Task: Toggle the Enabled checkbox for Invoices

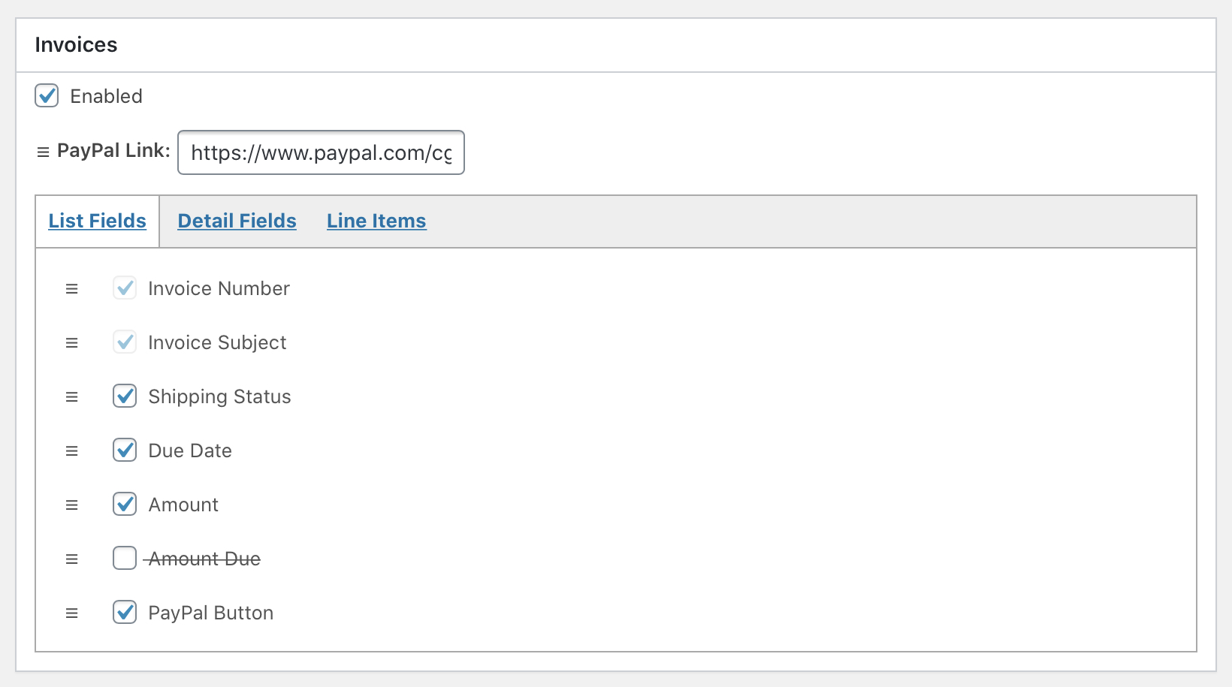Action: click(47, 95)
